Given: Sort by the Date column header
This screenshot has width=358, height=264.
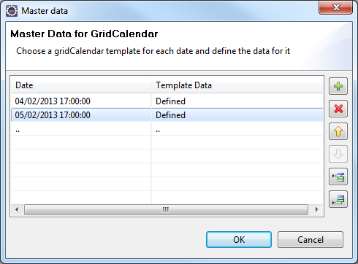Looking at the screenshot, I should [80, 85].
